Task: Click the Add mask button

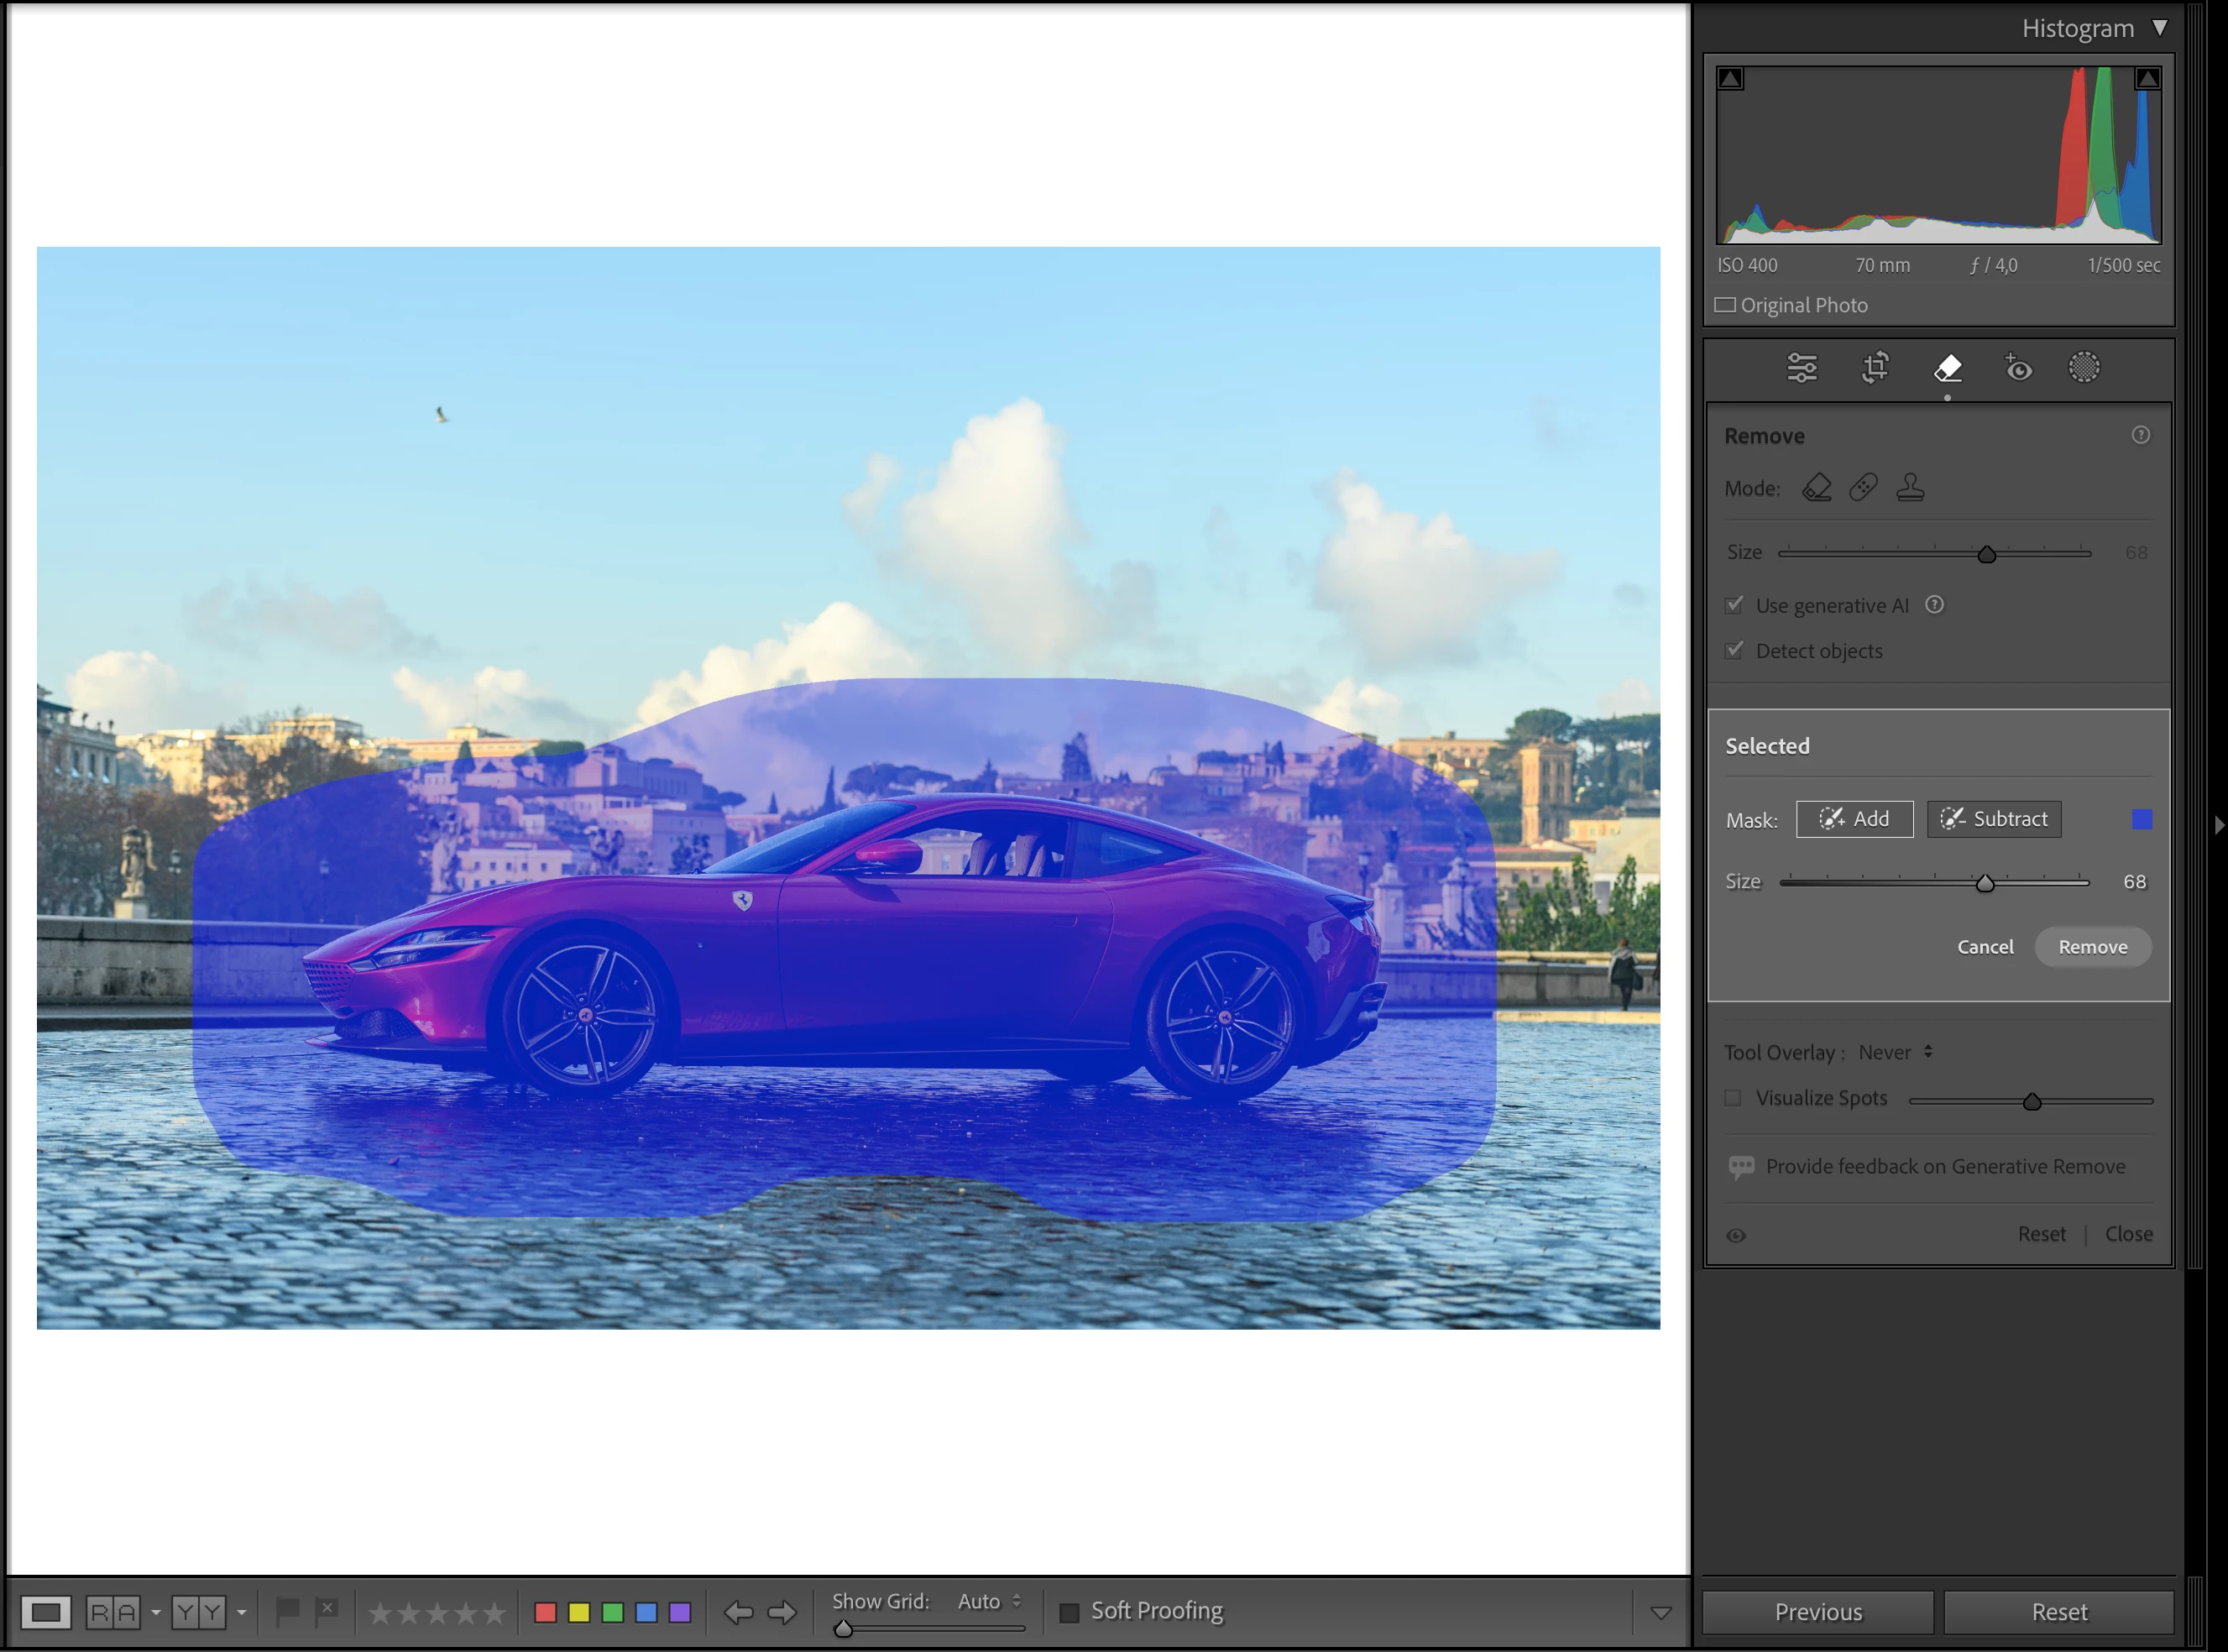Action: pos(1854,819)
